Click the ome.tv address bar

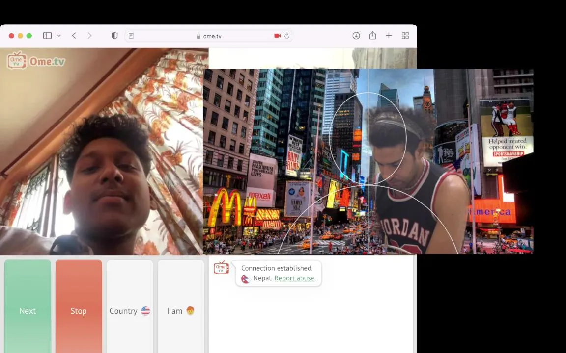(x=209, y=36)
